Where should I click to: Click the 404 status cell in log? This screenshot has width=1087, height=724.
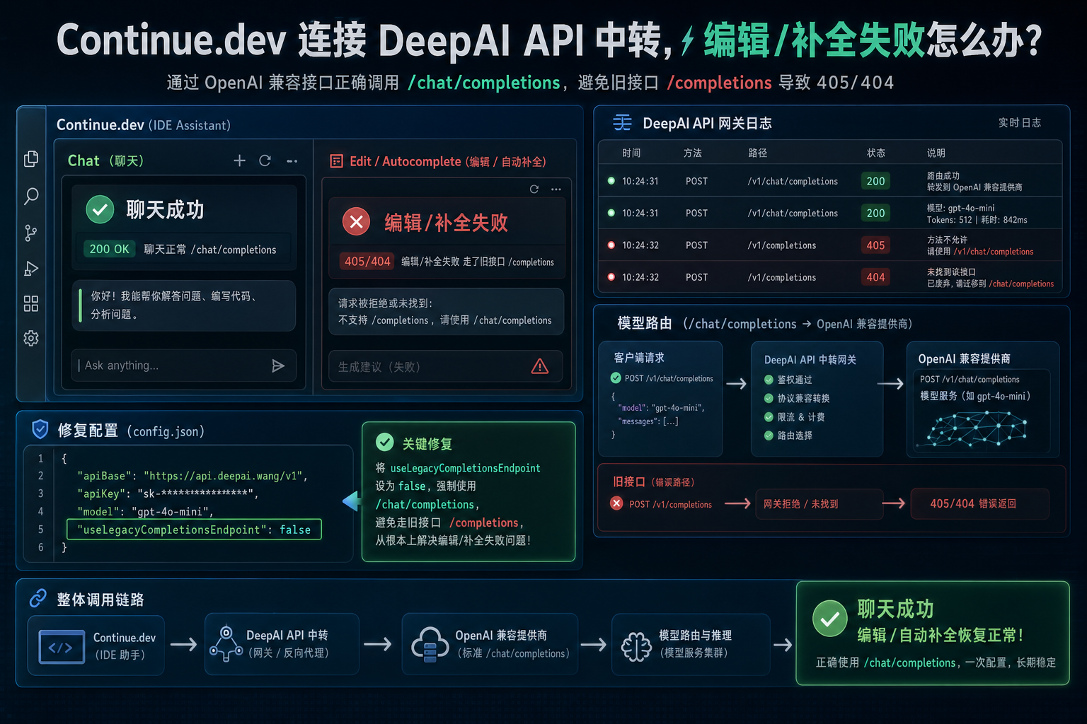[x=875, y=277]
